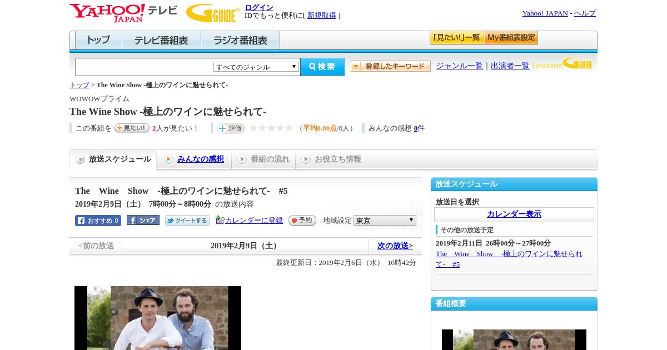The width and height of the screenshot is (667, 350).
Task: Click the みんなの感想 tab play icon
Action: 168,159
